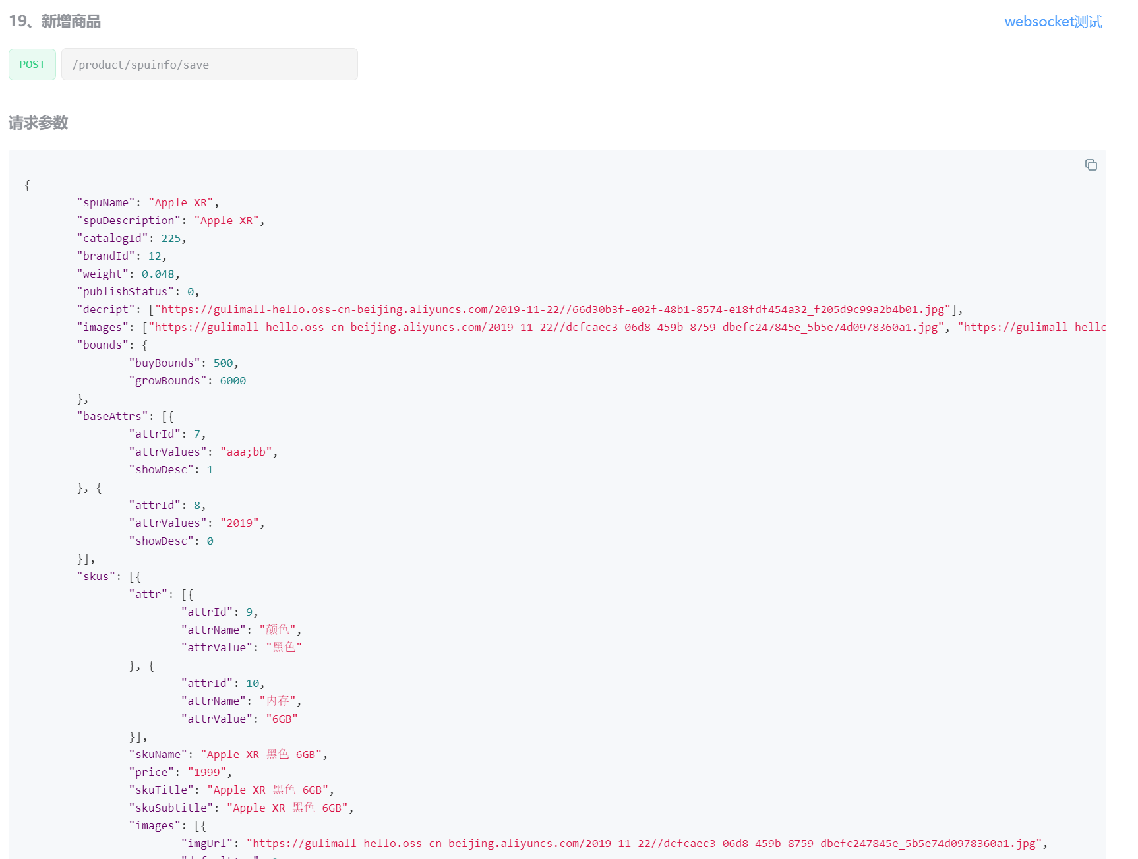Click the "showDesc": 0 line
Image resolution: width=1138 pixels, height=859 pixels.
coord(171,541)
